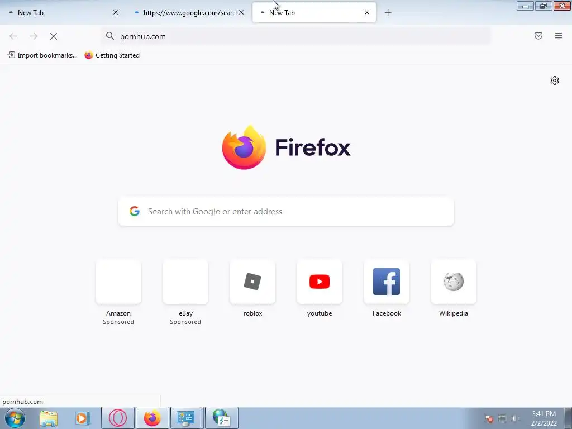This screenshot has width=572, height=429.
Task: Click the address bar showing pornhub.com
Action: pos(296,36)
